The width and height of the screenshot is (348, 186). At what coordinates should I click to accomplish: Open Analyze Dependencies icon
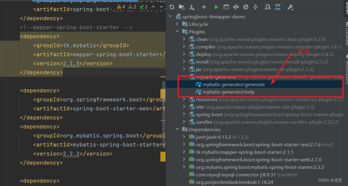268,7
